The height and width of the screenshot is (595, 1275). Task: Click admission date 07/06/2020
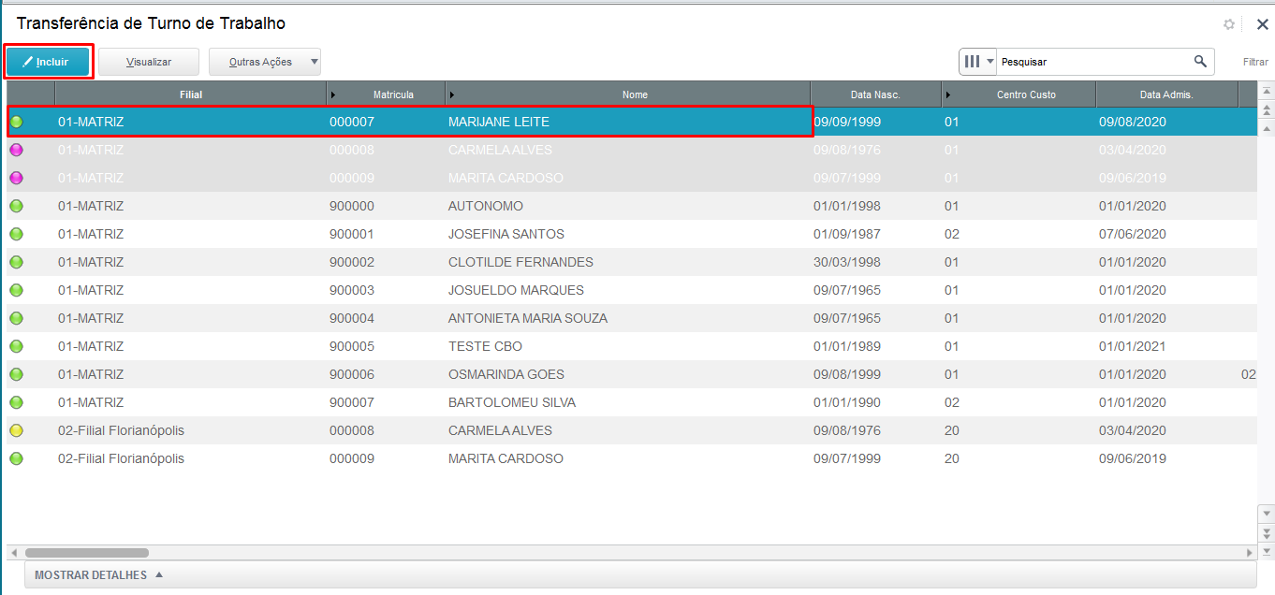tap(1133, 234)
